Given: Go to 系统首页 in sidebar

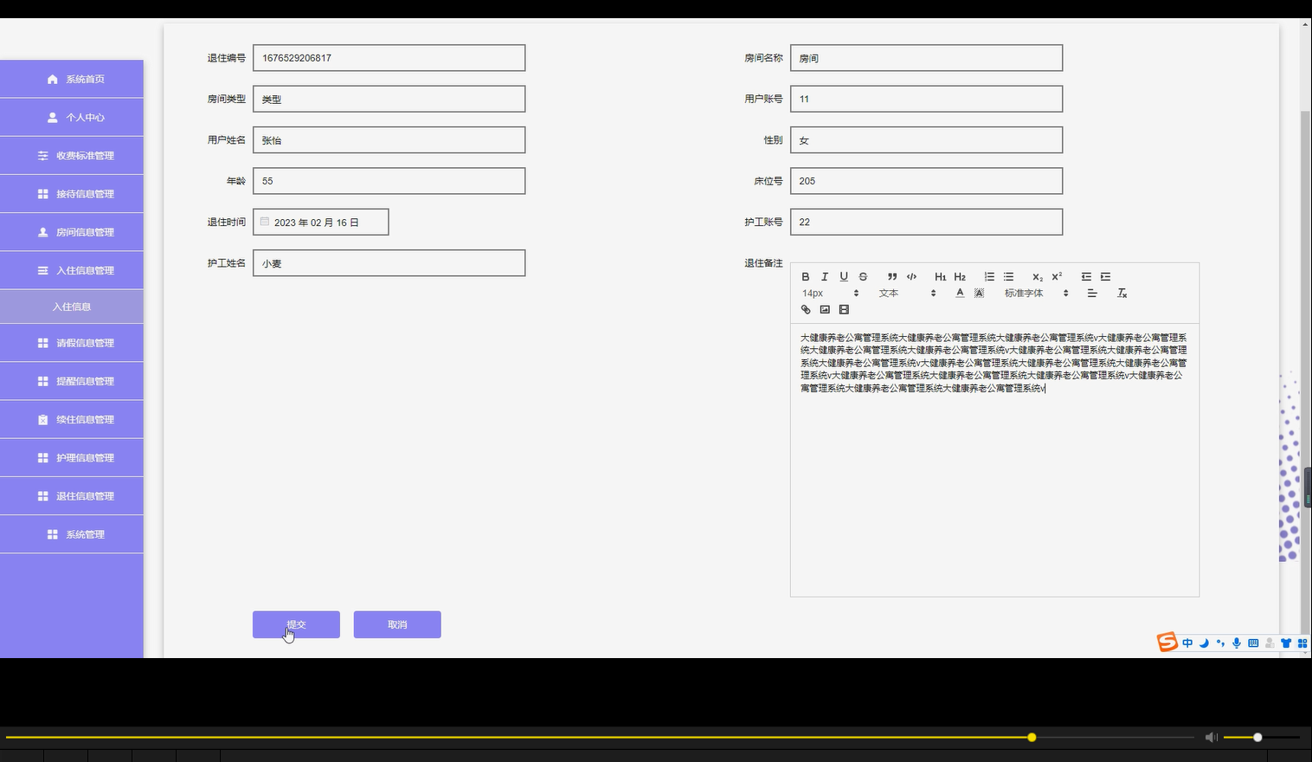Looking at the screenshot, I should coord(72,79).
